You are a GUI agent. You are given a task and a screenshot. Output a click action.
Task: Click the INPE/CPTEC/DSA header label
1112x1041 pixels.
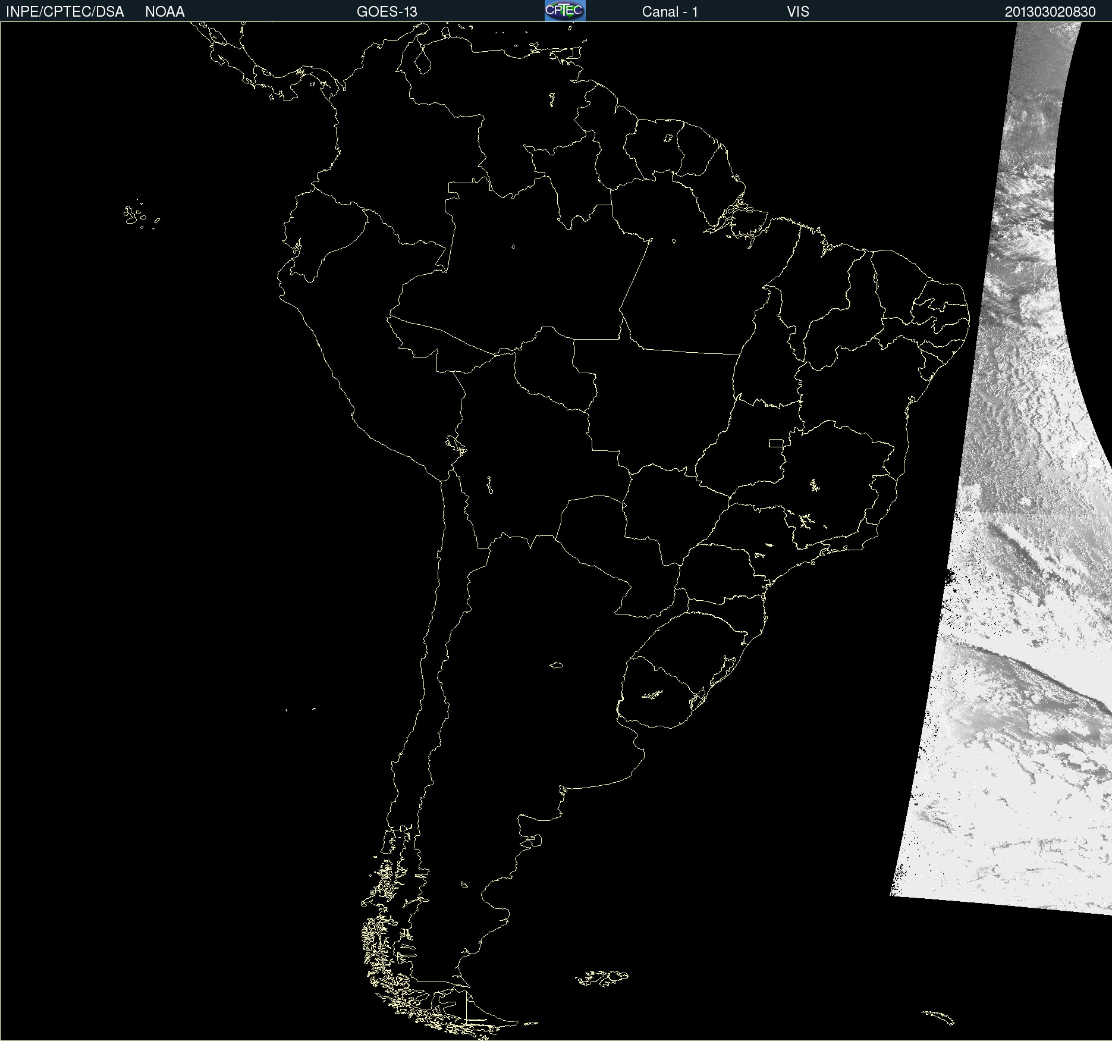(65, 12)
